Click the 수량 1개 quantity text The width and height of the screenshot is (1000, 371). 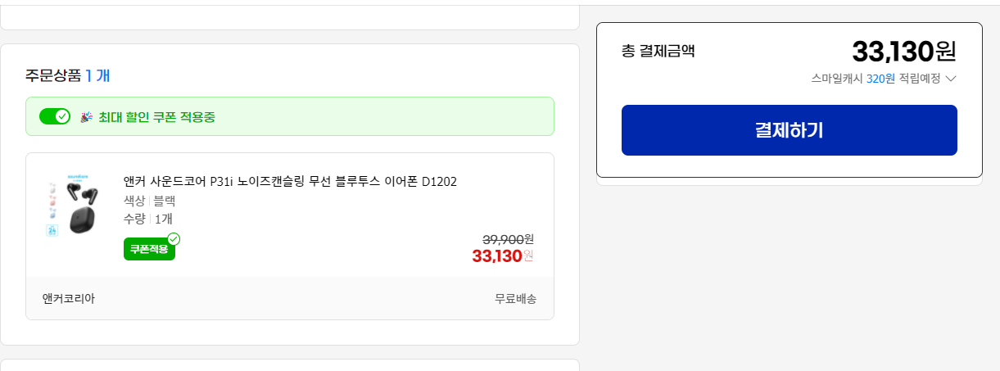tap(148, 219)
